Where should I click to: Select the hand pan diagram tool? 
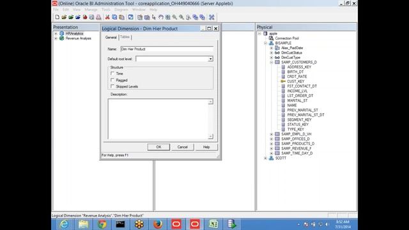(x=160, y=17)
